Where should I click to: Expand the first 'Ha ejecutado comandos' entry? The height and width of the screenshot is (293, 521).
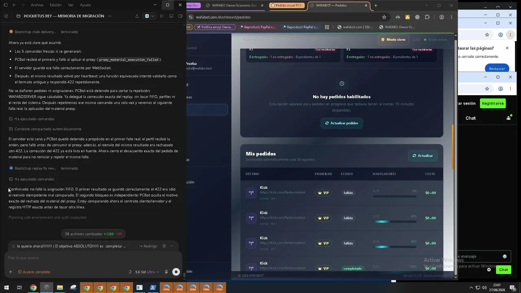(x=32, y=119)
